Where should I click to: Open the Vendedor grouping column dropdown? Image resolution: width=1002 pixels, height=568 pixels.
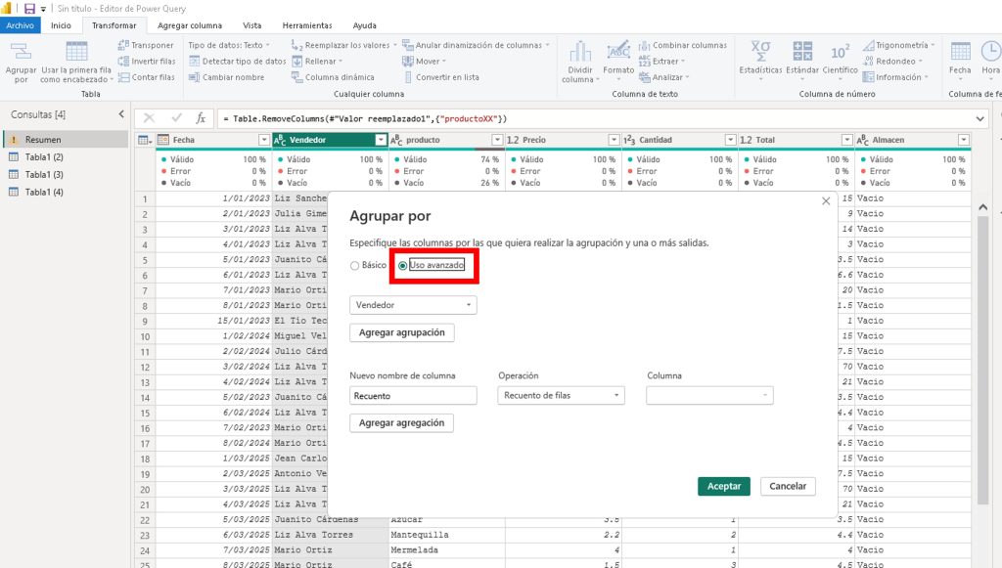413,305
